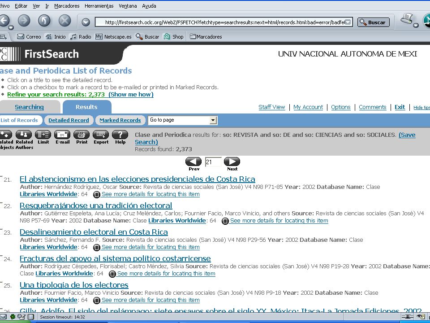Image resolution: width=430 pixels, height=323 pixels.
Task: Click locate-item icon for record 24
Action: pos(112,274)
